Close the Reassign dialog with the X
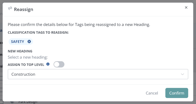196x104 pixels. pos(186,8)
